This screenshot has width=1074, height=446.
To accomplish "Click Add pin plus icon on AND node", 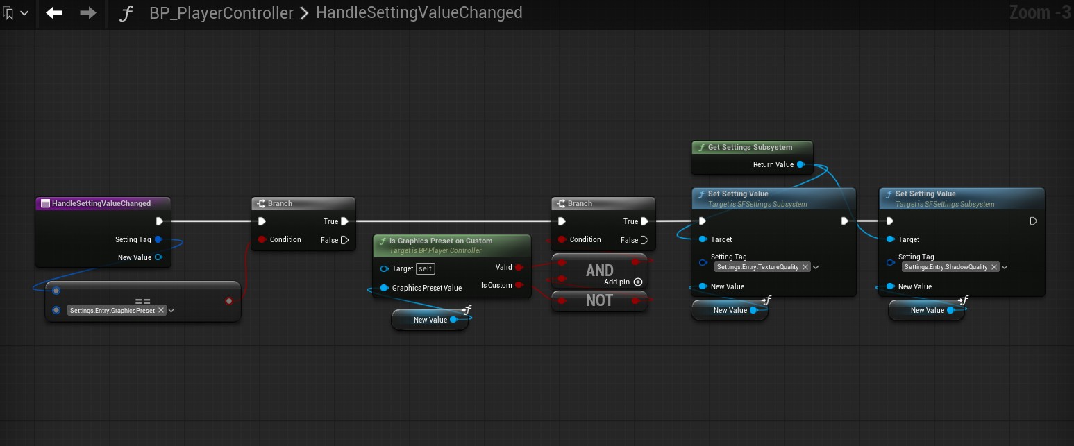I will click(638, 282).
